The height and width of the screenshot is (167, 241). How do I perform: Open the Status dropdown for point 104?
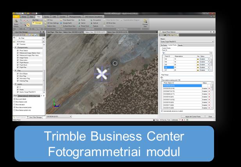click(x=209, y=62)
